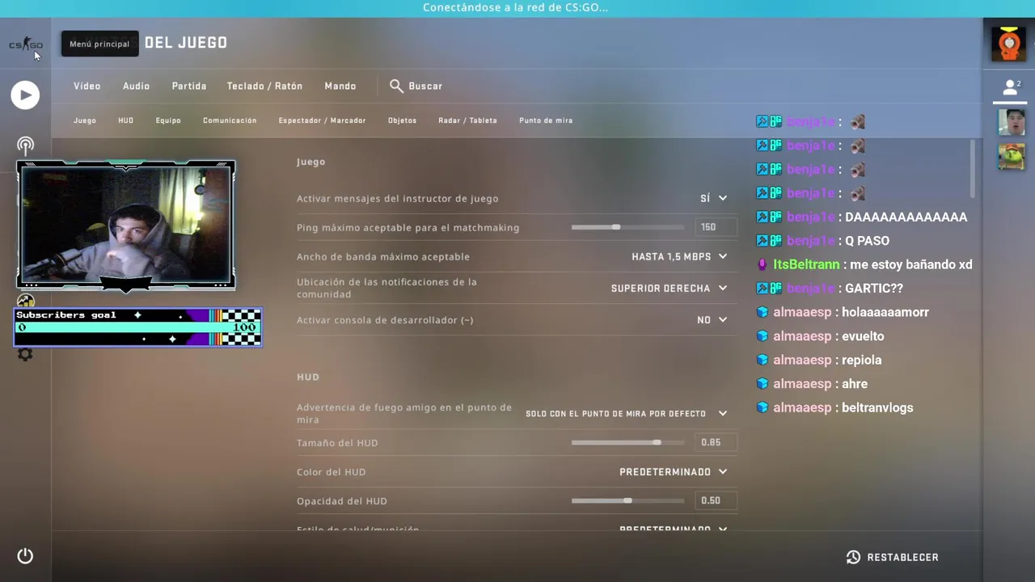Jump to the HUD subsection

[x=125, y=120]
